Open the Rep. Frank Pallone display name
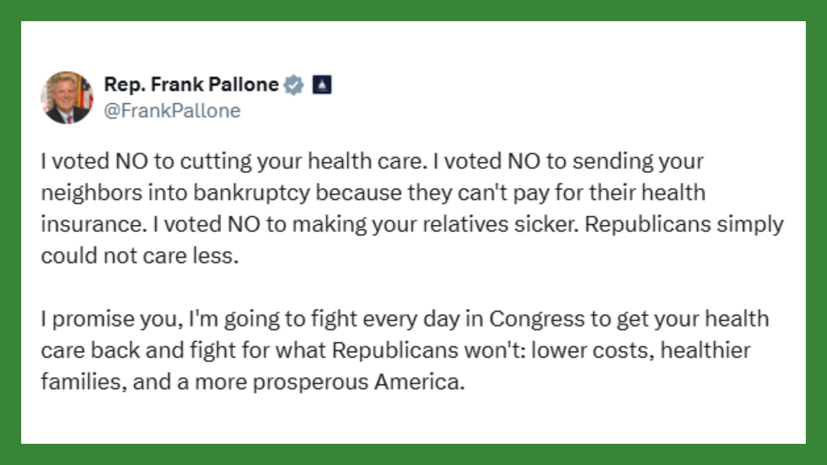 pos(191,84)
